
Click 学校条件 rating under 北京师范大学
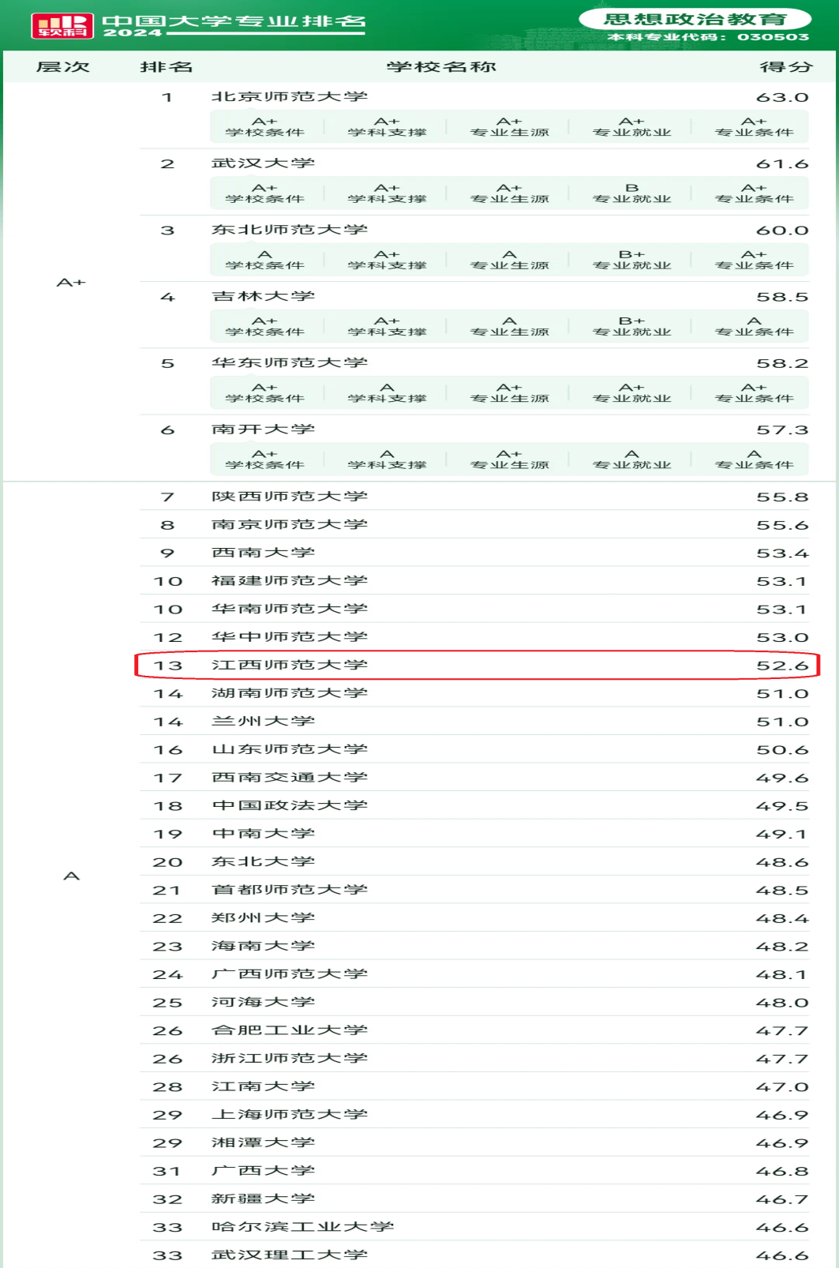coord(264,126)
